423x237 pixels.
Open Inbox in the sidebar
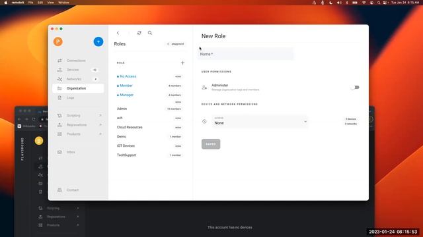pos(71,152)
